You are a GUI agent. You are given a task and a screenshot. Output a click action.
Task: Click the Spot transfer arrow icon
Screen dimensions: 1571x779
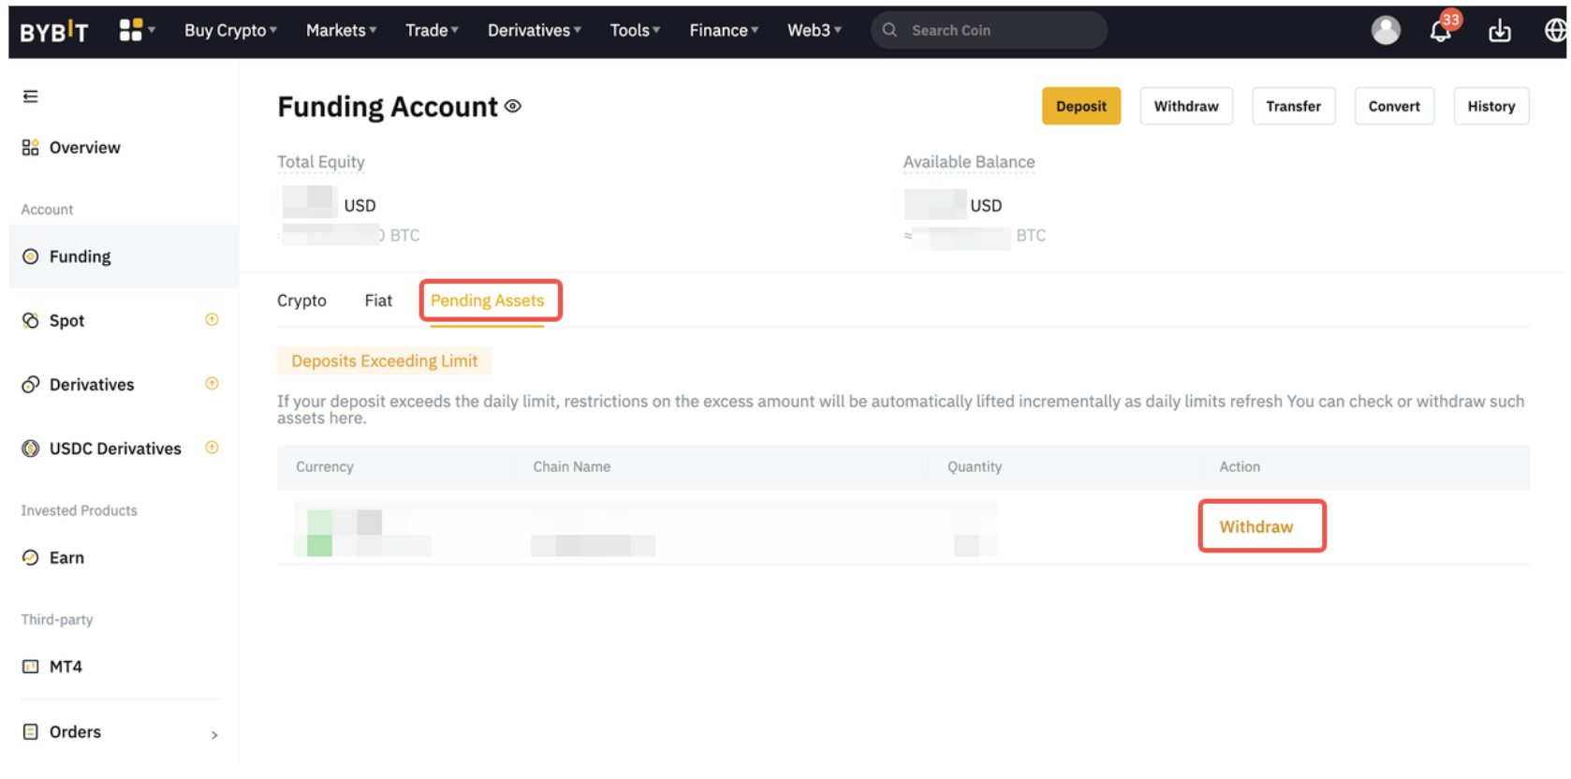[213, 320]
